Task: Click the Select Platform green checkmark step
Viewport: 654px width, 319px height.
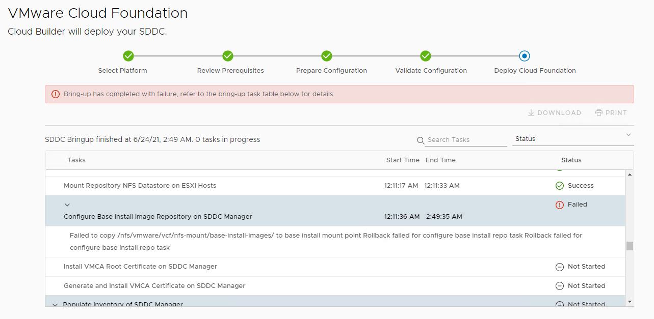Action: pyautogui.click(x=128, y=56)
